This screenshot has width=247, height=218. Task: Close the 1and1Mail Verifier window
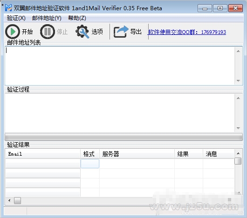pyautogui.click(x=235, y=8)
